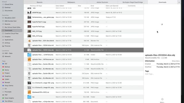Click the Add Tags field
The height and width of the screenshot is (103, 184).
pyautogui.click(x=149, y=74)
